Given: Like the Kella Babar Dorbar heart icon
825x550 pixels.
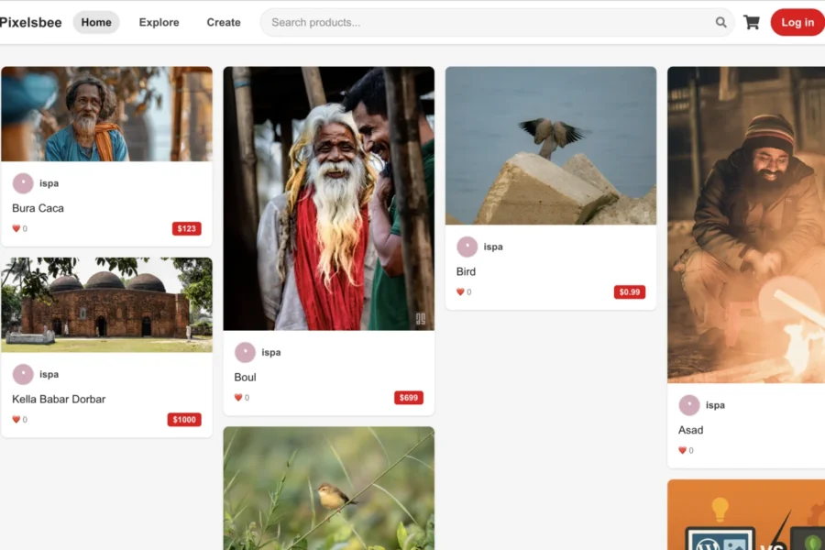Looking at the screenshot, I should tap(16, 420).
